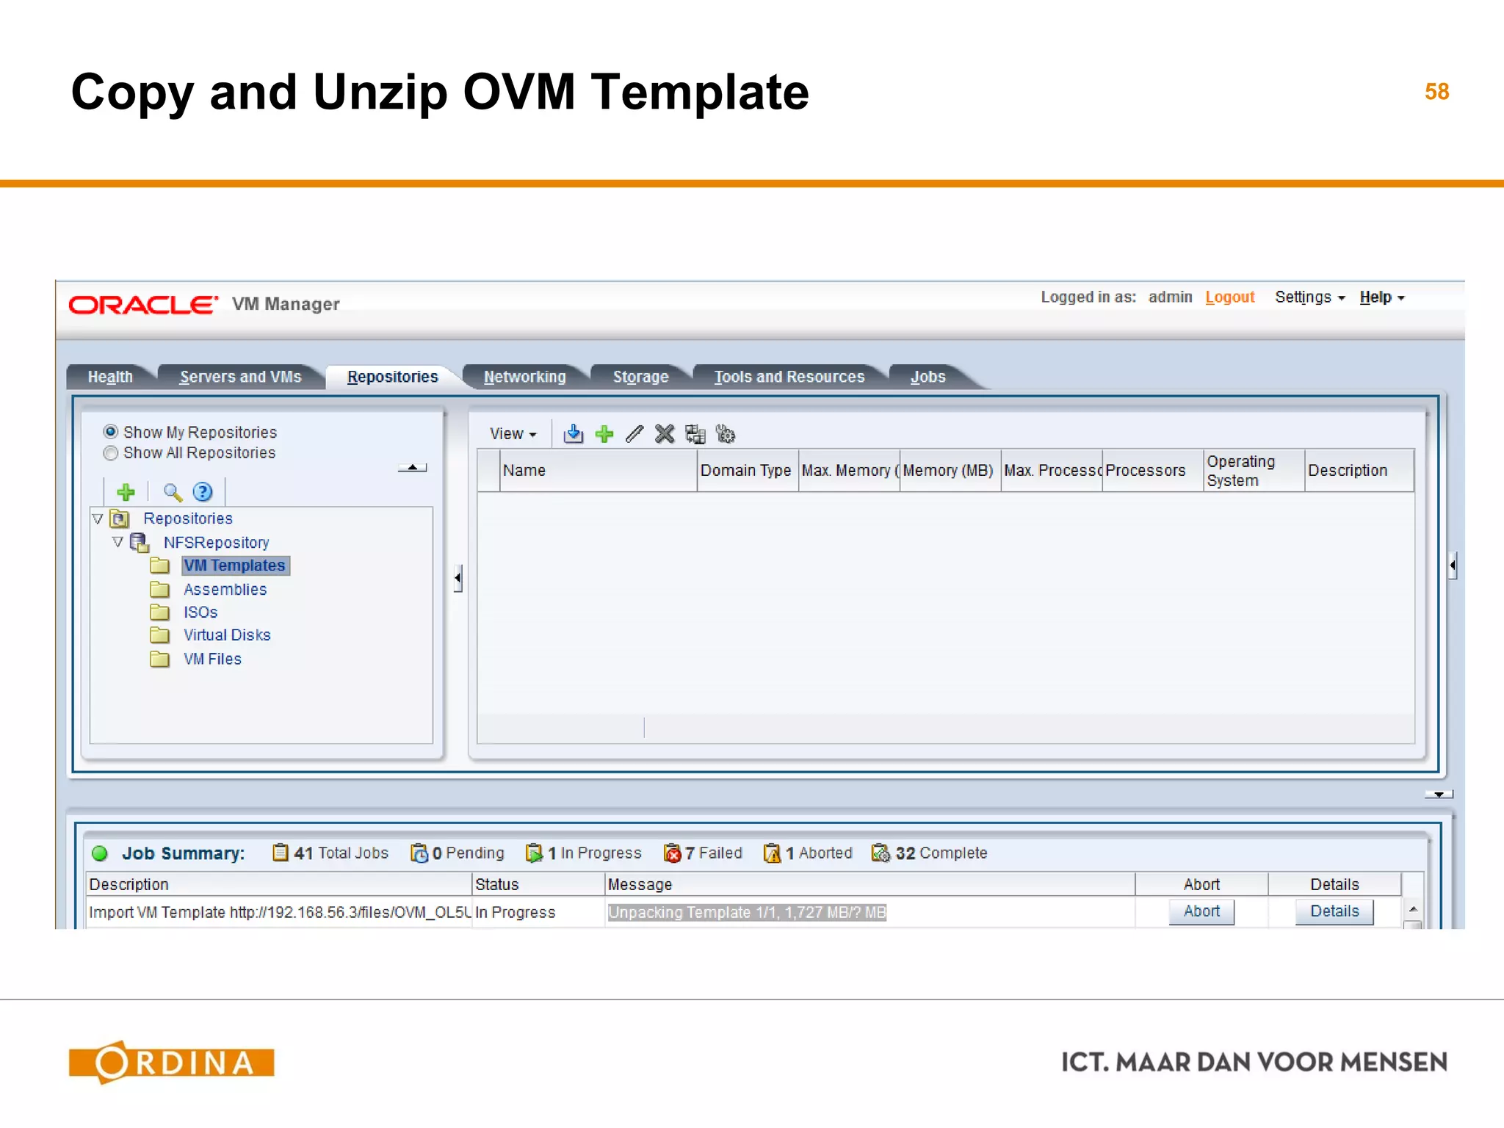Click the magnifier search icon above the tree
1504x1128 pixels.
(x=173, y=492)
